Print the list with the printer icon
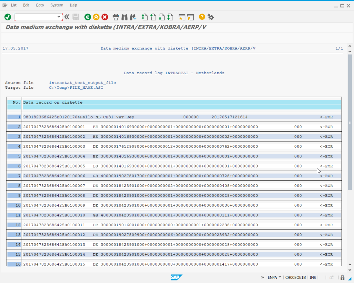 (116, 17)
